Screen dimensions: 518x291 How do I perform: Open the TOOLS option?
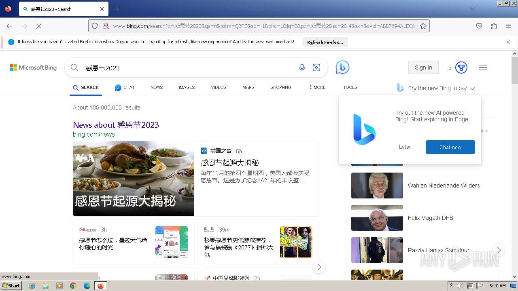pos(350,87)
